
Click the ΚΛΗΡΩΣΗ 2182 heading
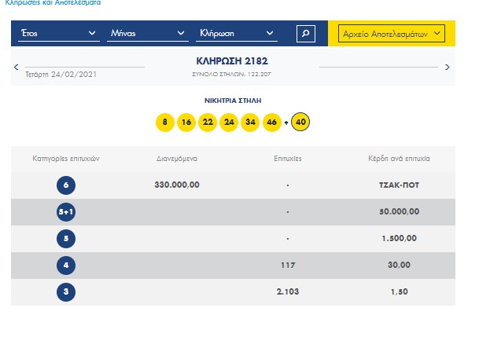click(230, 60)
